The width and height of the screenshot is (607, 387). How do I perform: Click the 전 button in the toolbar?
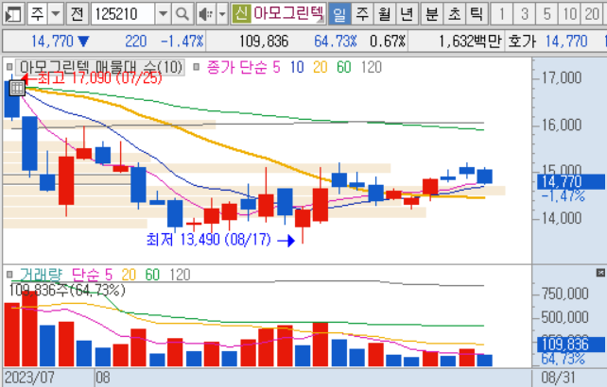77,14
